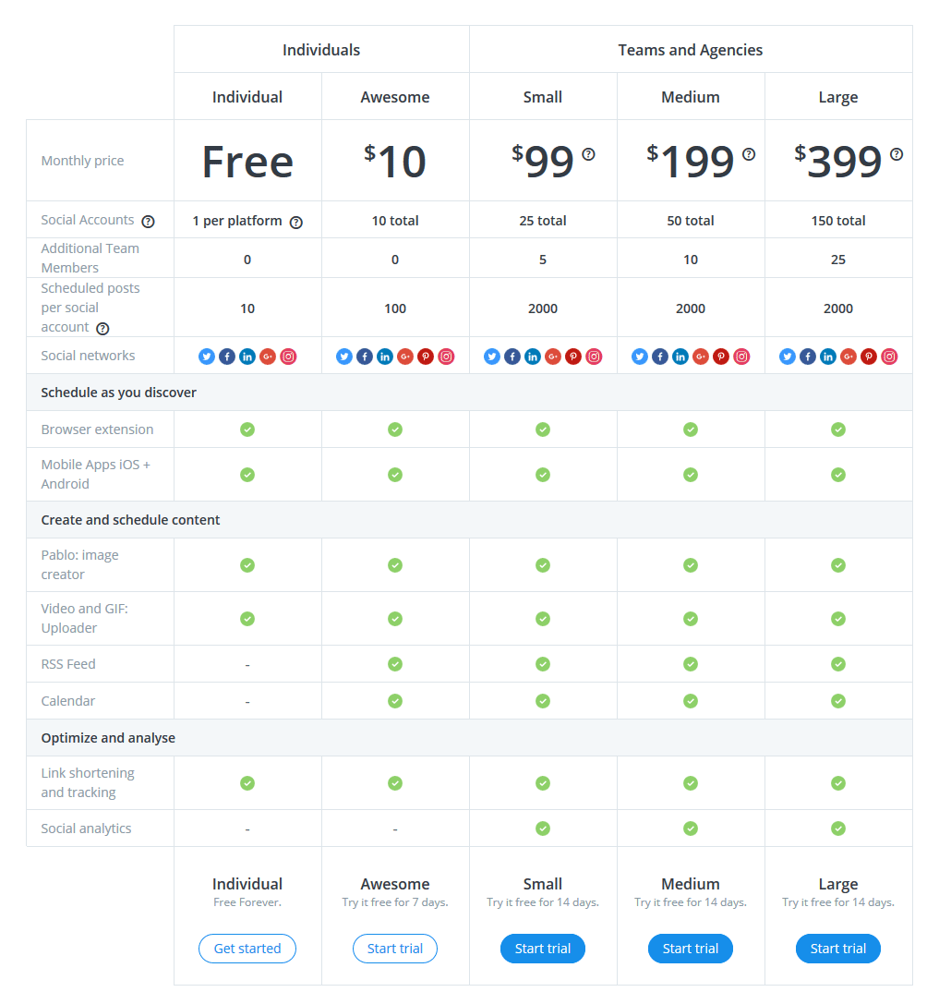Click the Google+ icon in the Individual column
This screenshot has width=939, height=1004.
[x=268, y=356]
